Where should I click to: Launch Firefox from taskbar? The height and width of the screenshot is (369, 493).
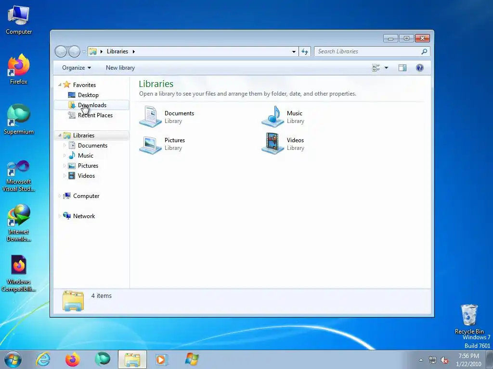[x=73, y=359]
